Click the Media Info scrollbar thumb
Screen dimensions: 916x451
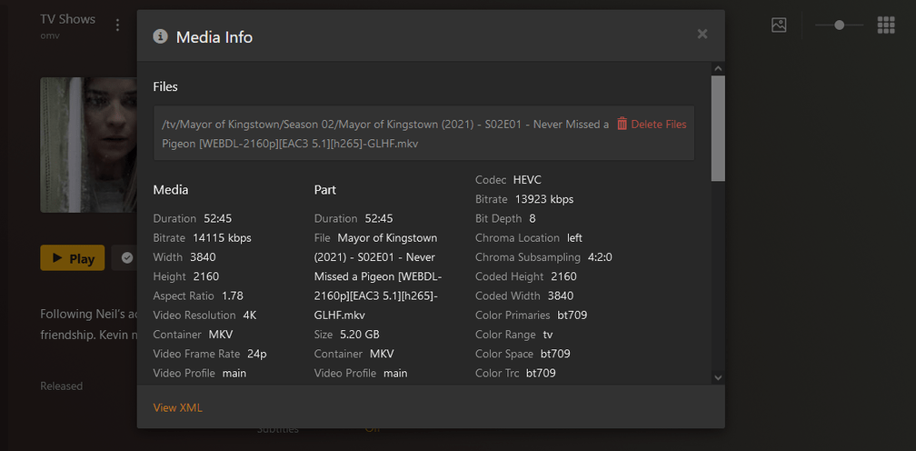(x=718, y=127)
